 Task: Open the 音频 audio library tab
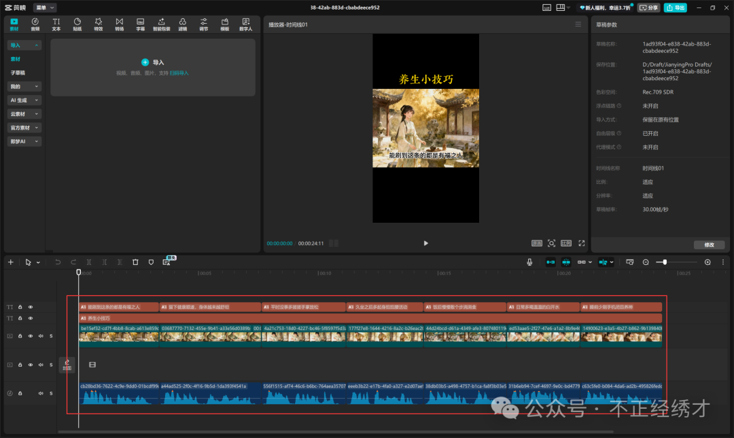pos(35,24)
